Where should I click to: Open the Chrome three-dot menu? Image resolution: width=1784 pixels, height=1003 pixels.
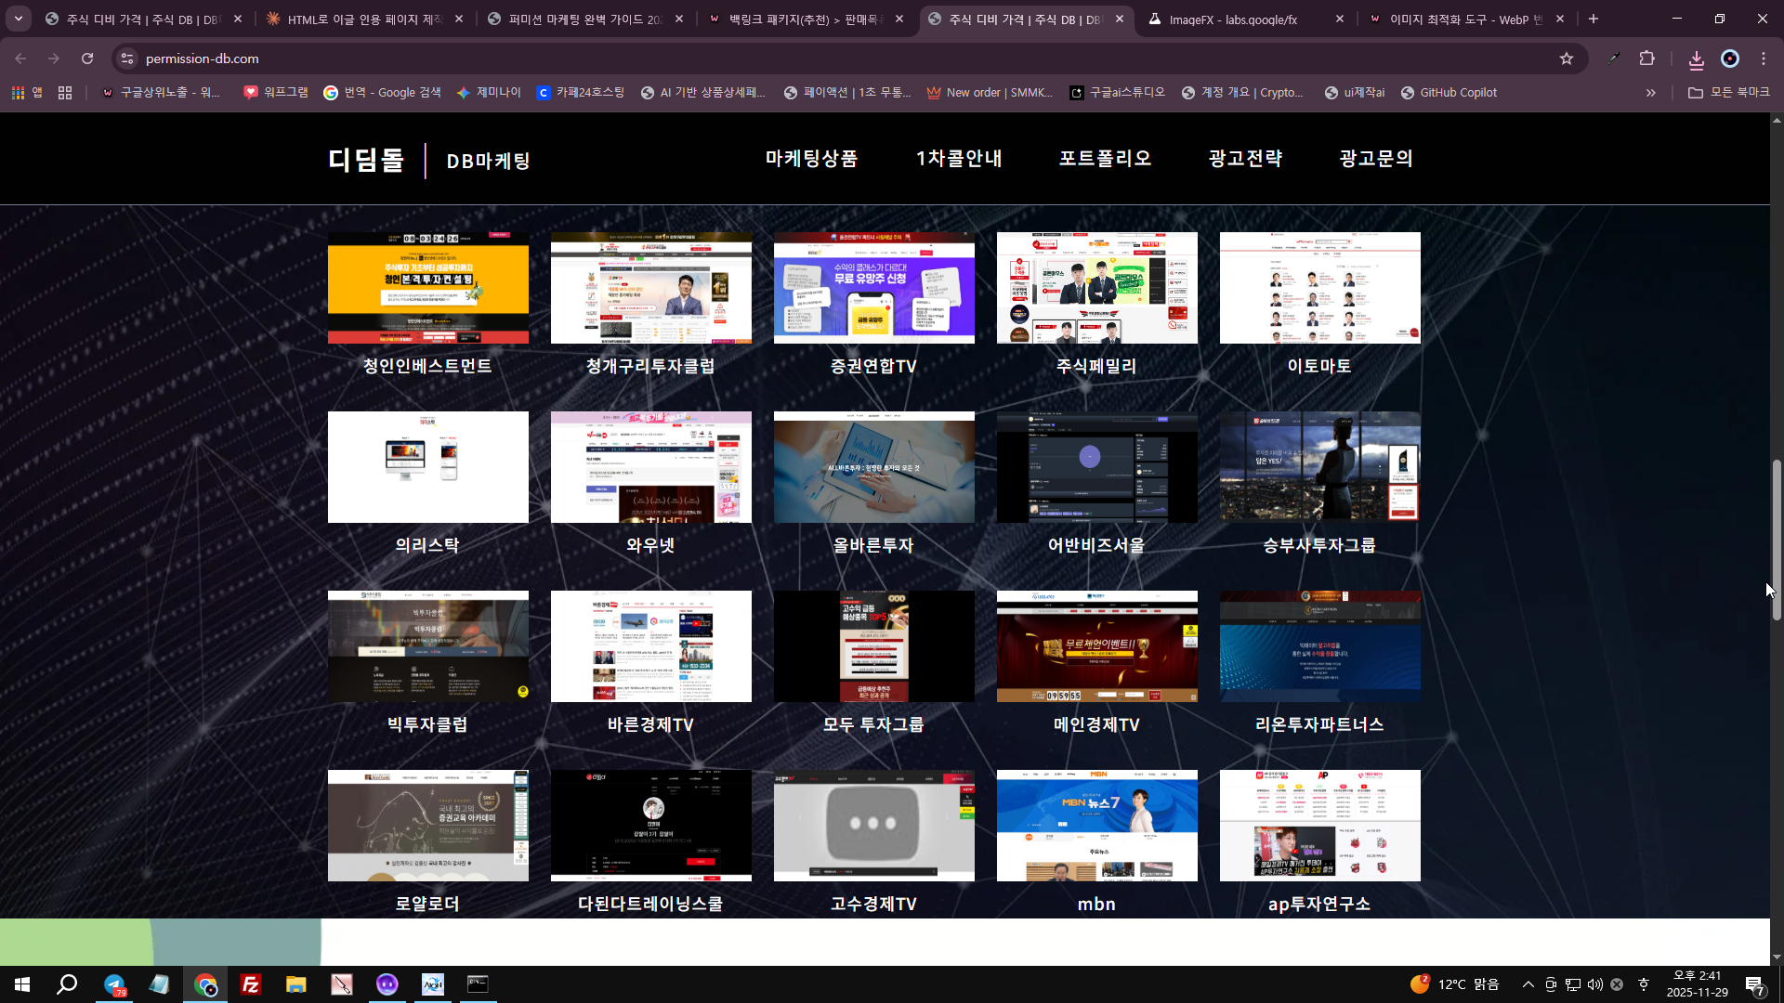[x=1764, y=59]
